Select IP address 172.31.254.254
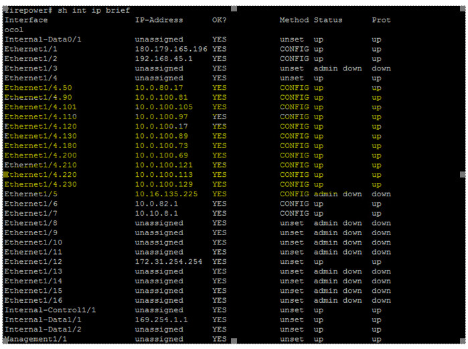This screenshot has width=468, height=349. [168, 262]
